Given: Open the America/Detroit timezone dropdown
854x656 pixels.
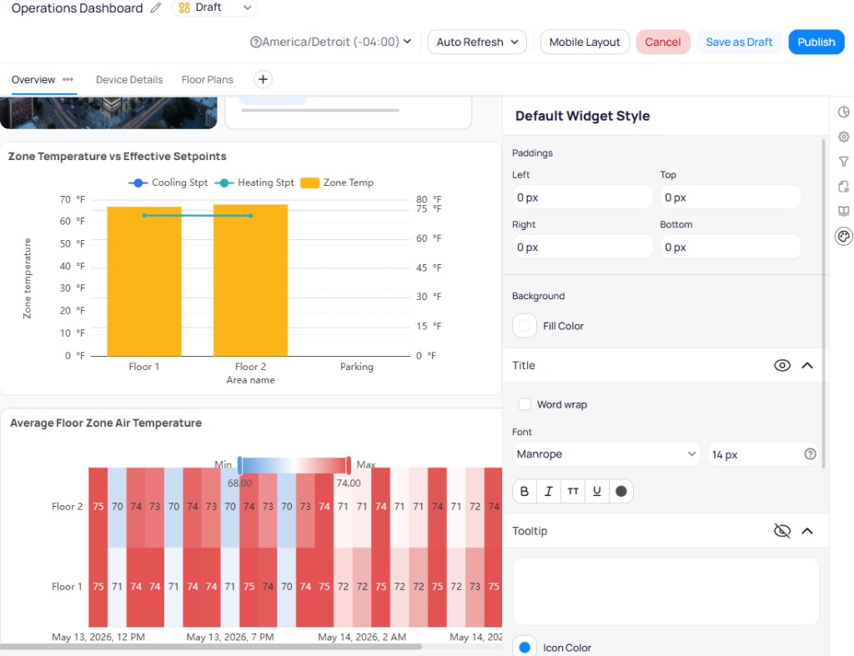Looking at the screenshot, I should pyautogui.click(x=330, y=42).
